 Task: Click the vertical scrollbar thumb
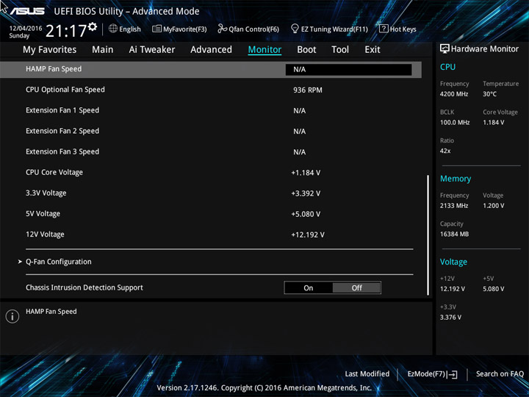428,235
